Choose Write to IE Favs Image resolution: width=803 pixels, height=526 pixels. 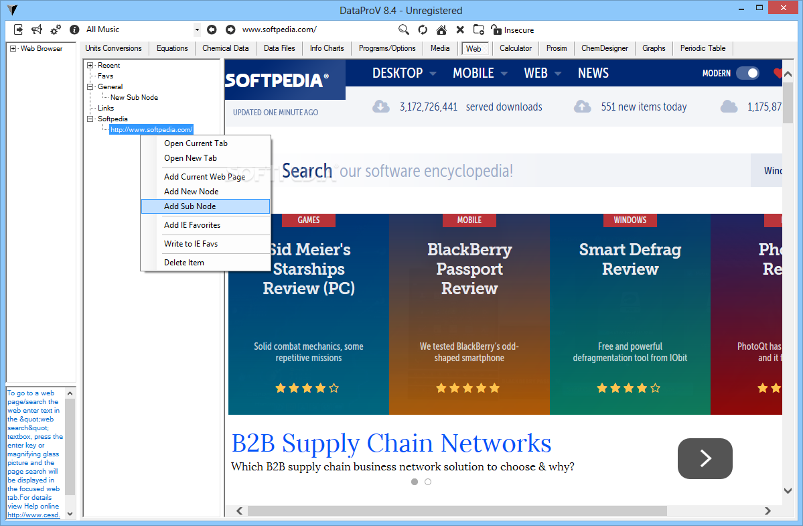(206, 244)
